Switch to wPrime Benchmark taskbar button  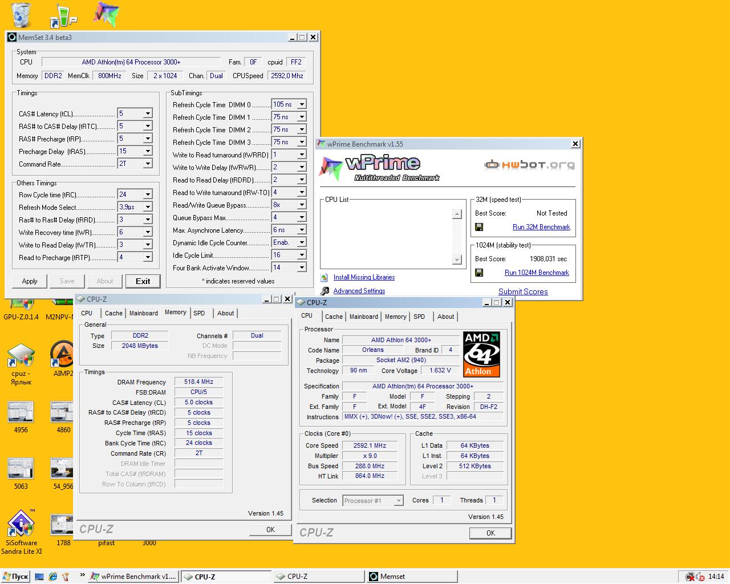(x=133, y=577)
